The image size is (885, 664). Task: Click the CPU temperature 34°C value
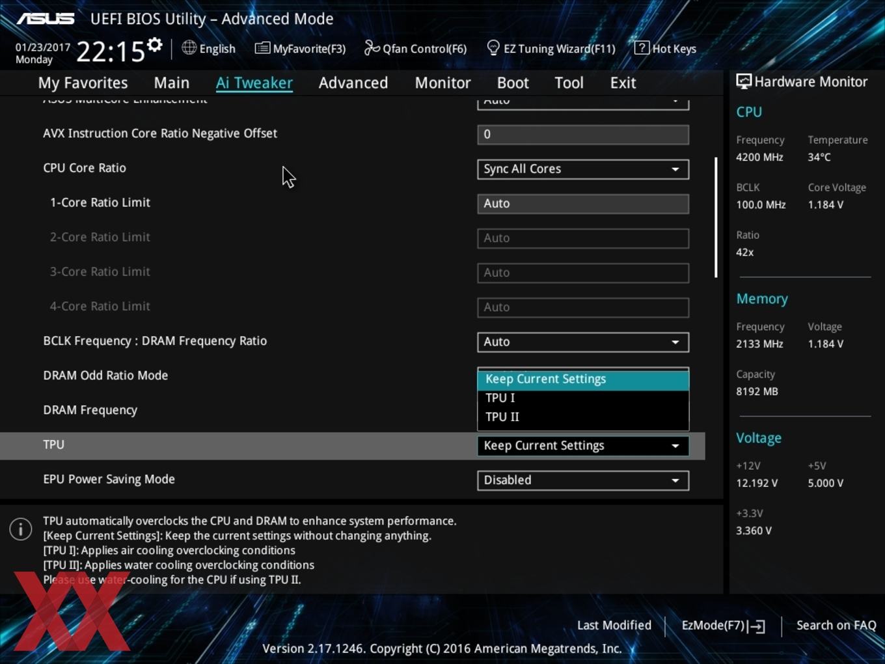pyautogui.click(x=819, y=157)
